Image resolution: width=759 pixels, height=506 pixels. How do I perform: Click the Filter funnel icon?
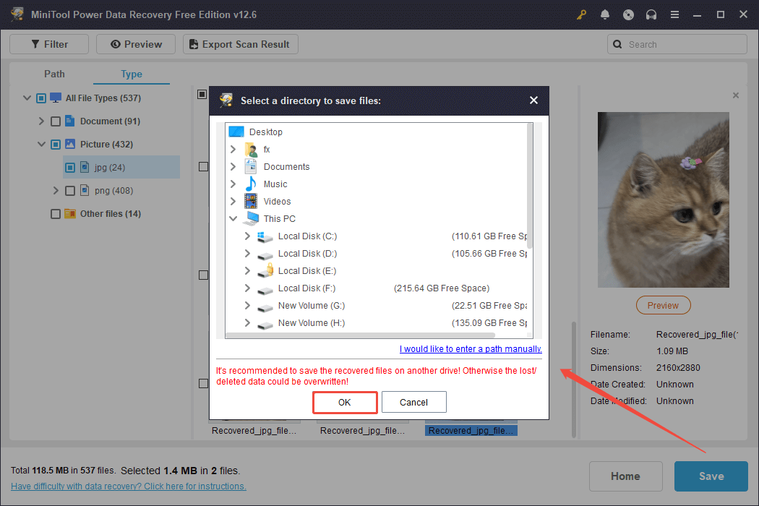tap(35, 43)
